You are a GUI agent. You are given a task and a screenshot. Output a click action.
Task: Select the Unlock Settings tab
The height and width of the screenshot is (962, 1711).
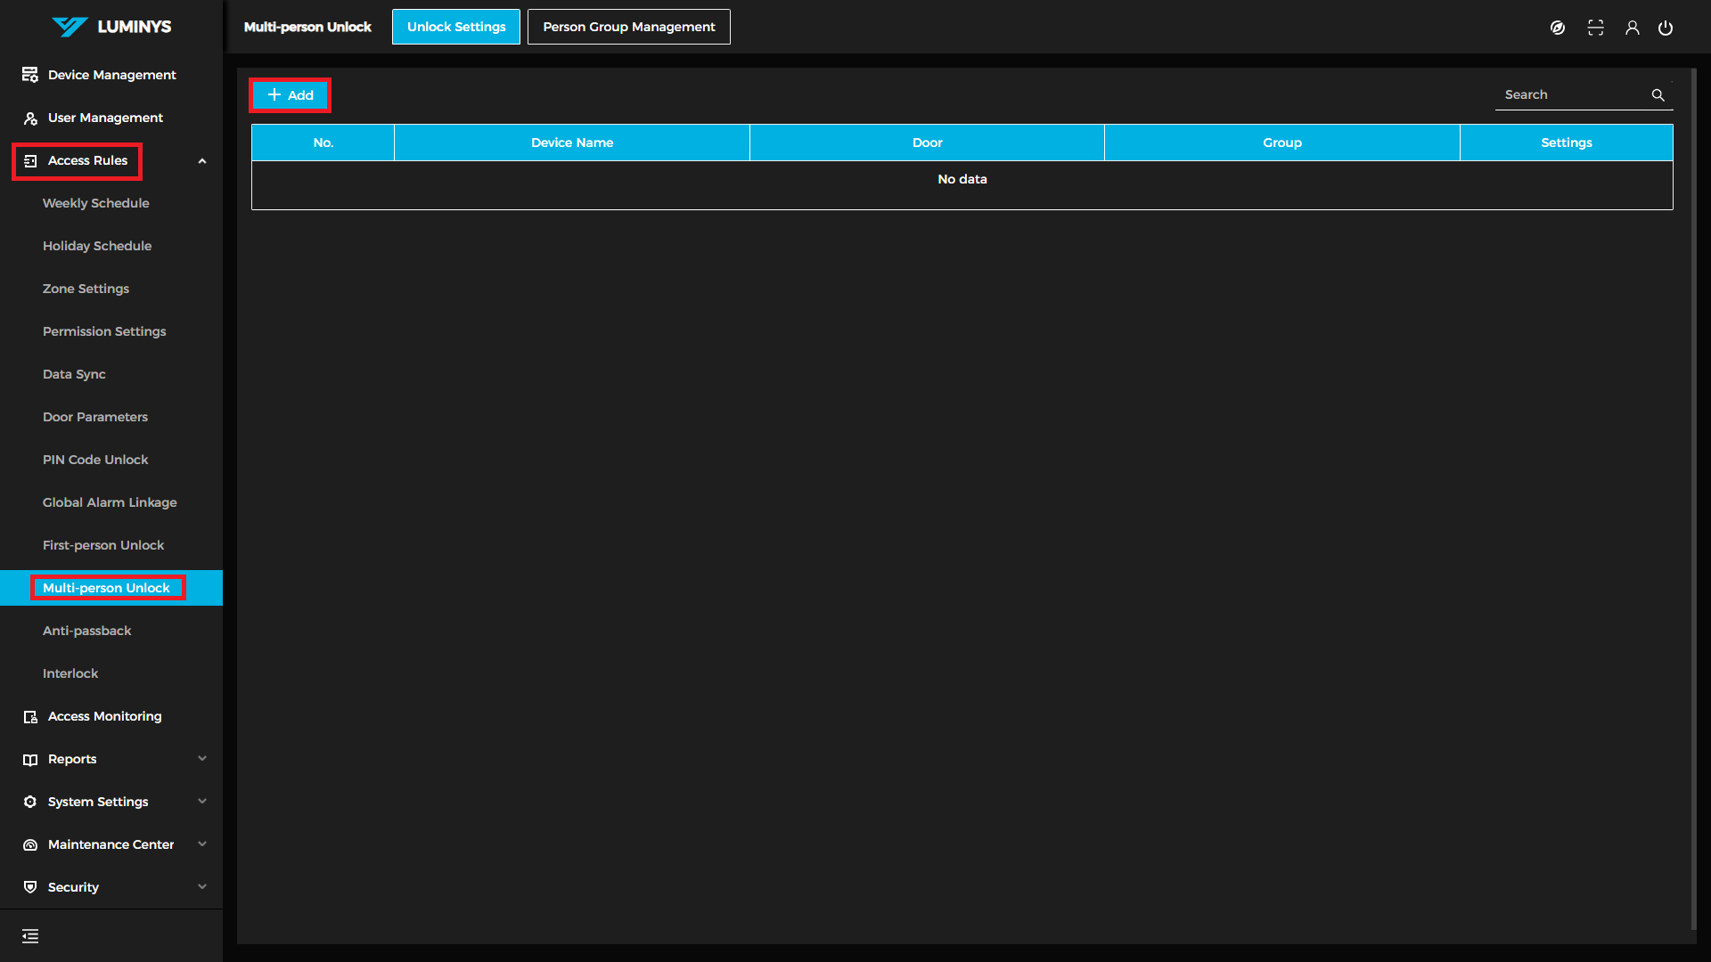click(456, 27)
